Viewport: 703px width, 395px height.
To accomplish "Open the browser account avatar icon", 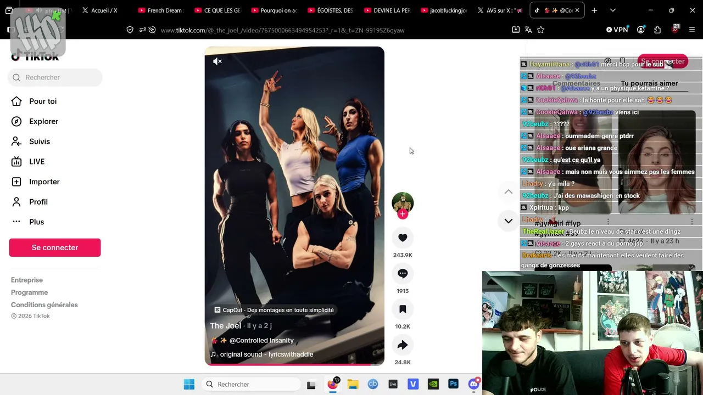I will (x=641, y=30).
